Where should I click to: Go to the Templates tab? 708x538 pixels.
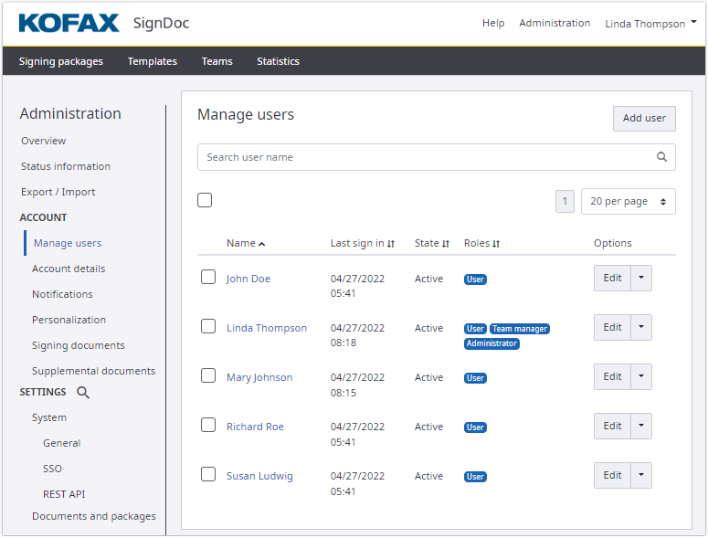153,61
